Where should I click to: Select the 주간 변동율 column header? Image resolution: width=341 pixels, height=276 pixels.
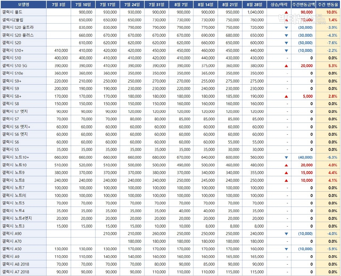[328, 5]
